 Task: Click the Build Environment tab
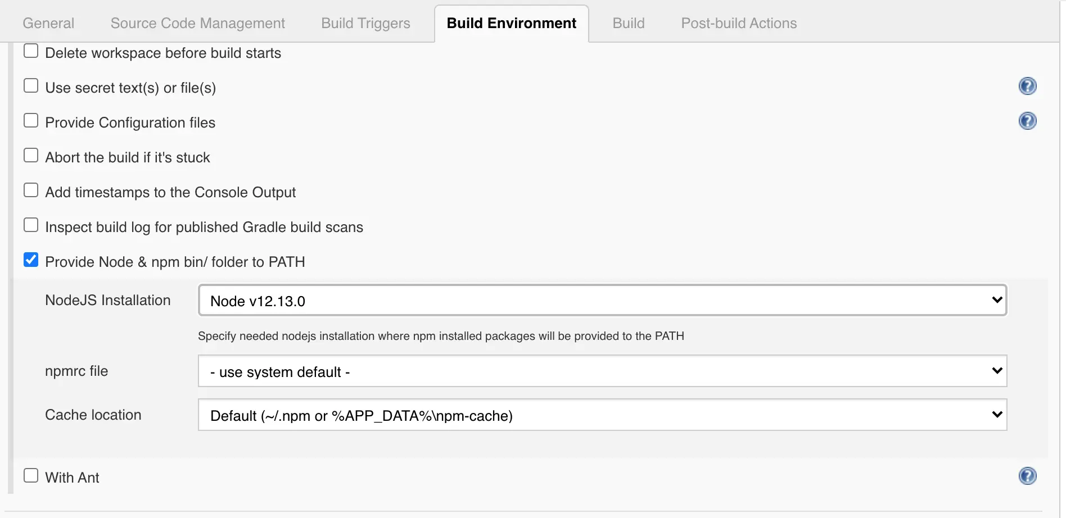click(511, 23)
